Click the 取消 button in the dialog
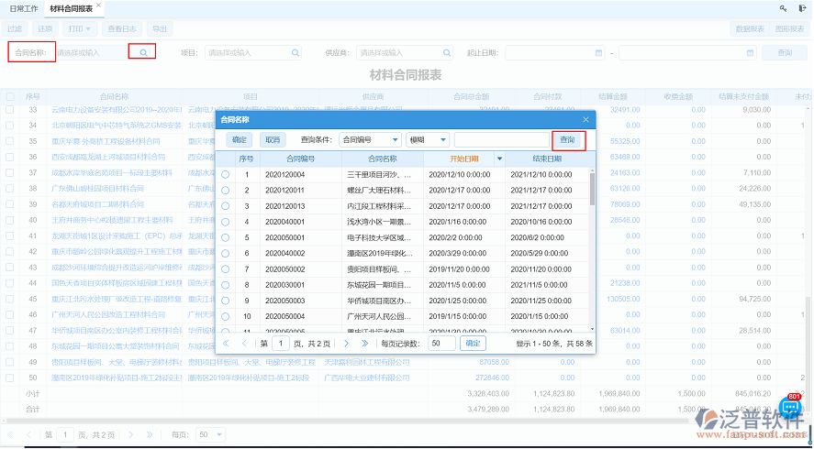This screenshot has width=814, height=449. click(273, 140)
